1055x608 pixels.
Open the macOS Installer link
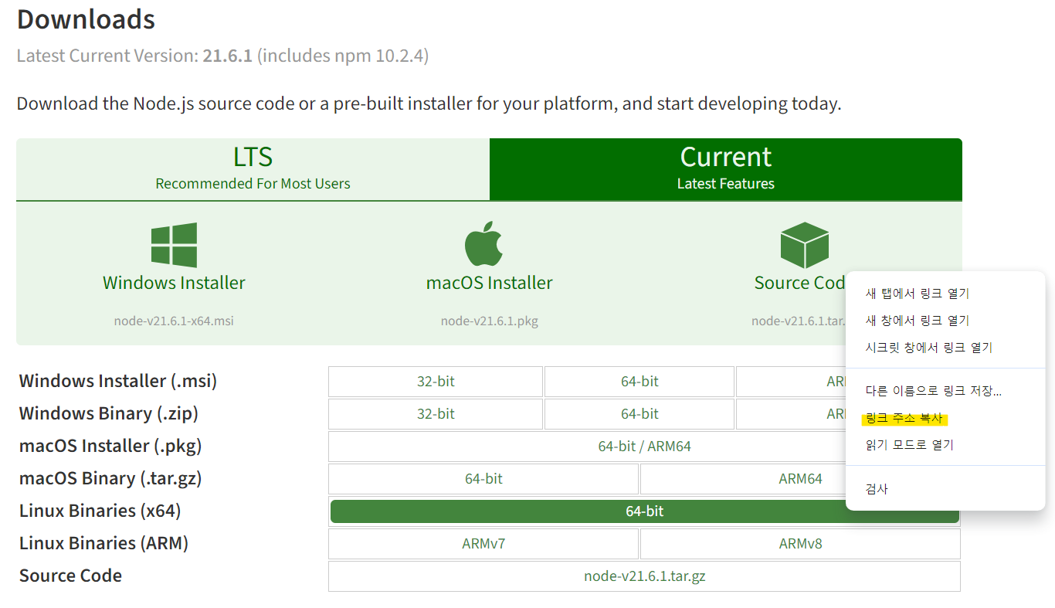tap(490, 283)
